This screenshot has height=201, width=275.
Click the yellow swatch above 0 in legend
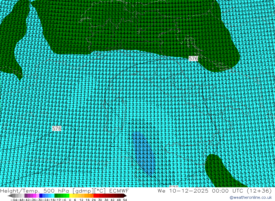tap(71, 196)
